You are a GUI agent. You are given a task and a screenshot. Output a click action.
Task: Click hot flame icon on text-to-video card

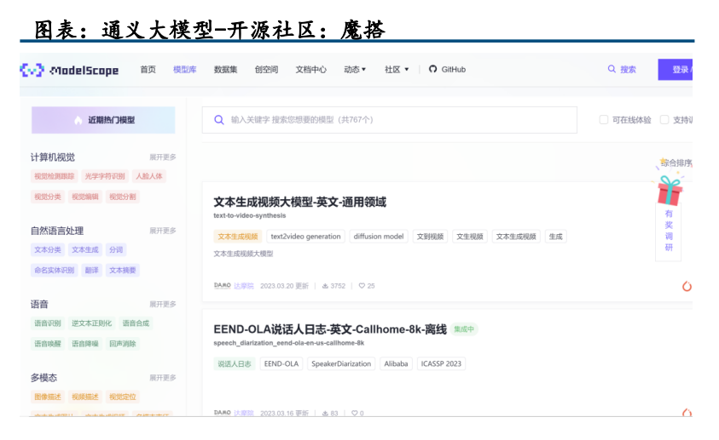pos(687,286)
